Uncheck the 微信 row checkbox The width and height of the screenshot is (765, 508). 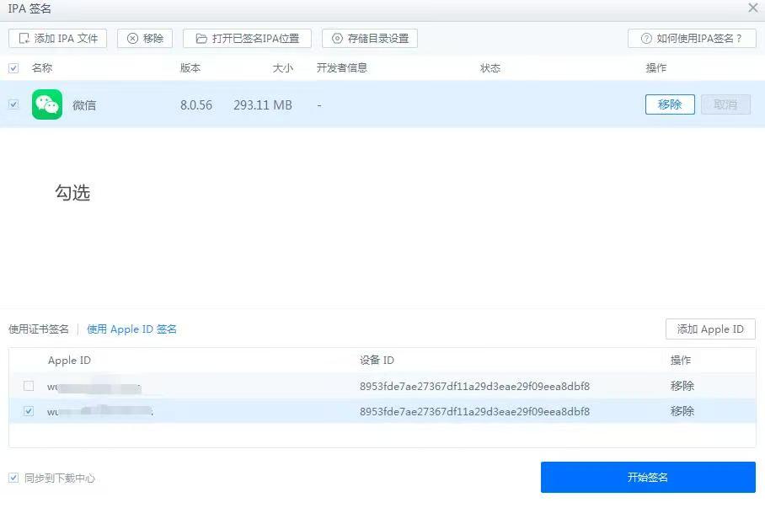point(13,104)
